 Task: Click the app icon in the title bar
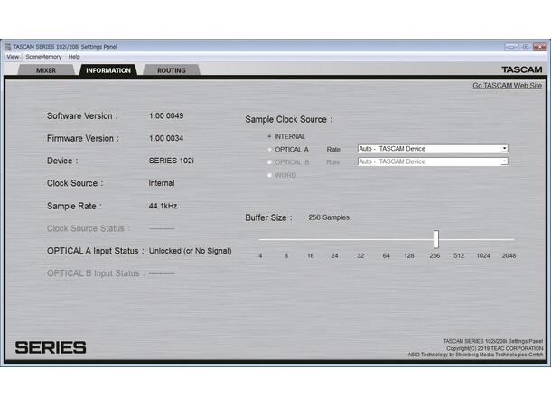point(8,47)
